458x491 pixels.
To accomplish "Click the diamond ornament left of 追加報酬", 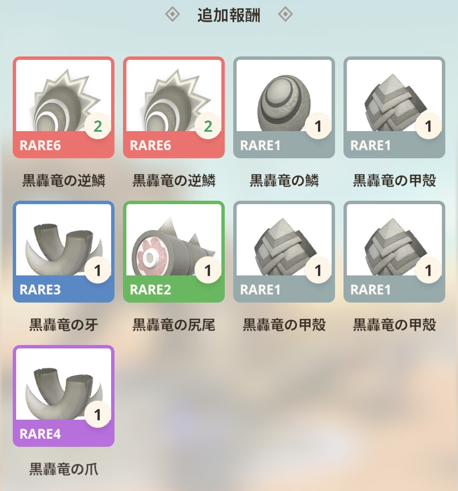I will (172, 14).
